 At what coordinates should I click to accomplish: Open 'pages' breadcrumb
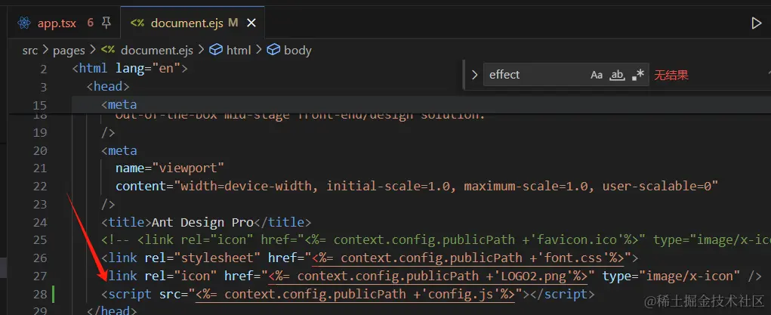click(69, 50)
